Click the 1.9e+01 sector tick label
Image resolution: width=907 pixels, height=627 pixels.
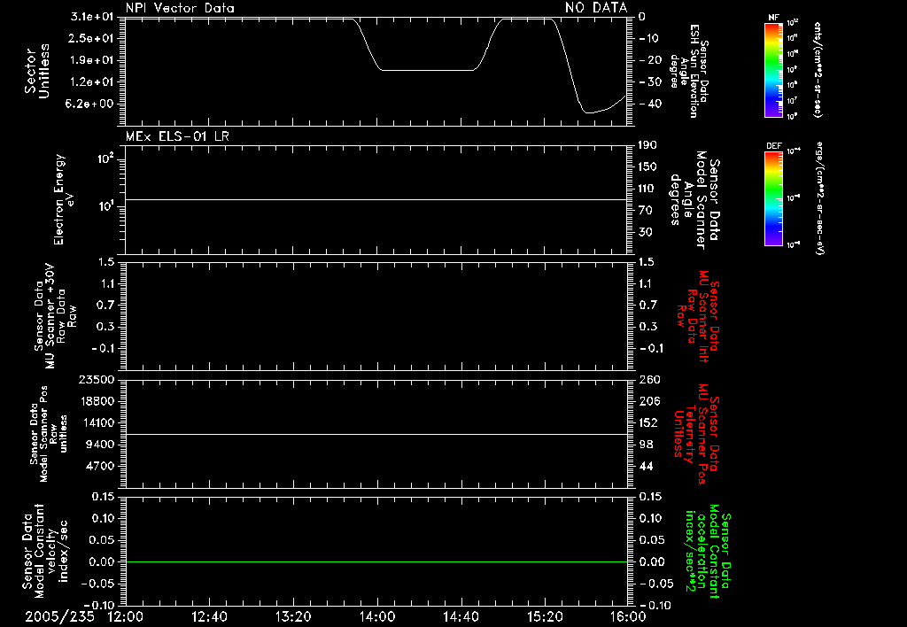pyautogui.click(x=92, y=60)
